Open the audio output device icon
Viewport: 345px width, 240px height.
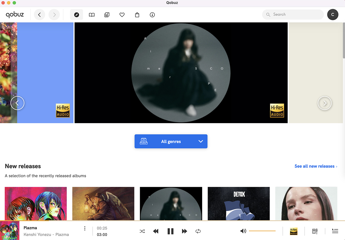point(315,231)
